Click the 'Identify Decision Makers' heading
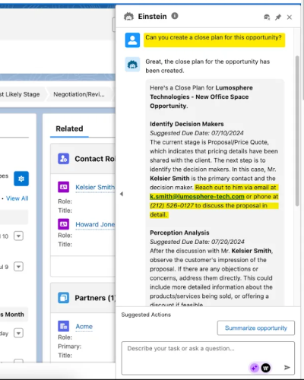 click(x=187, y=124)
